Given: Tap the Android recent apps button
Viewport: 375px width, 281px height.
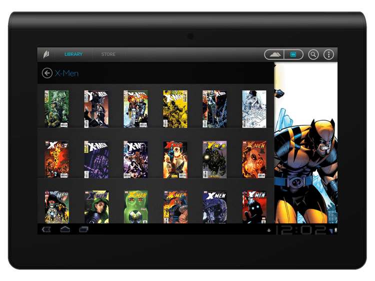Looking at the screenshot, I should (x=83, y=230).
